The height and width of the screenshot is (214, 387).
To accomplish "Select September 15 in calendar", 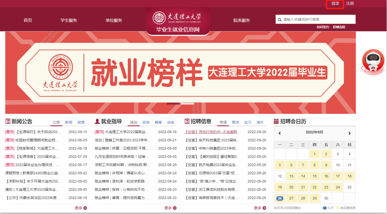I will [x=314, y=176].
